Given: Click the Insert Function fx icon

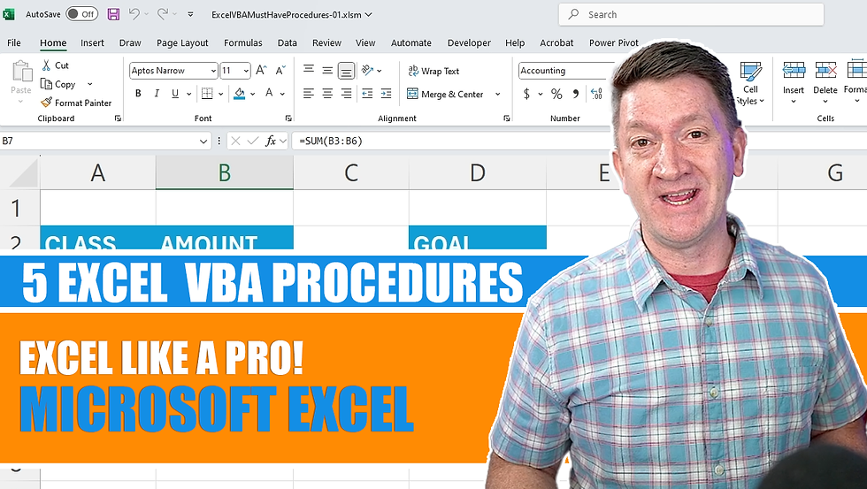Looking at the screenshot, I should tap(271, 141).
